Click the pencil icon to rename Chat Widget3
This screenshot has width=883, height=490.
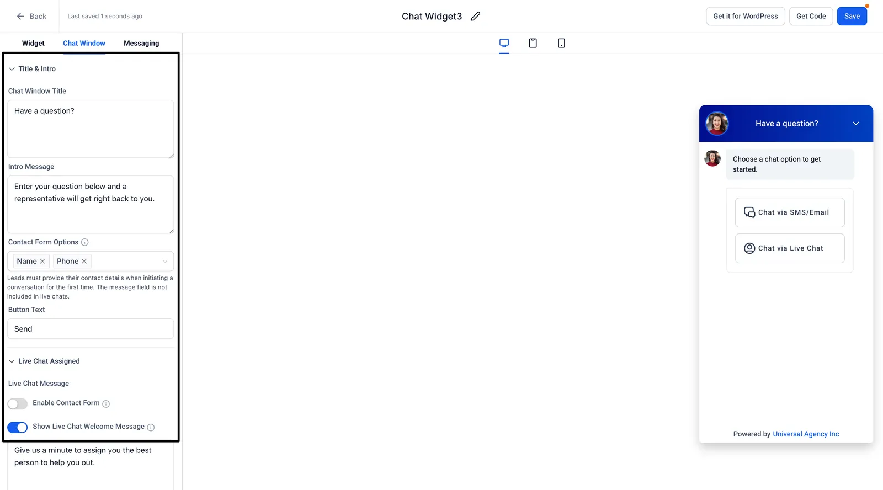(x=476, y=16)
